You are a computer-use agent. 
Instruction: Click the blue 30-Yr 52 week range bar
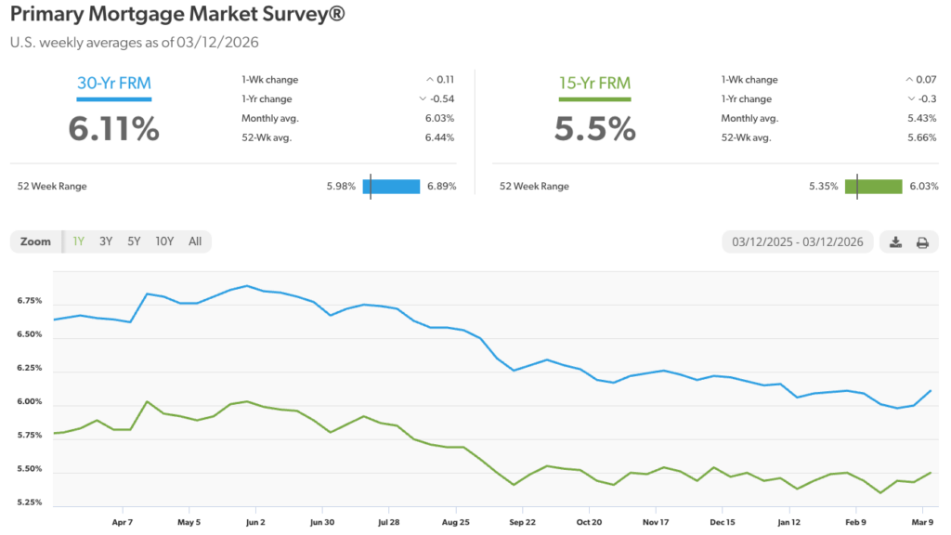pos(391,186)
